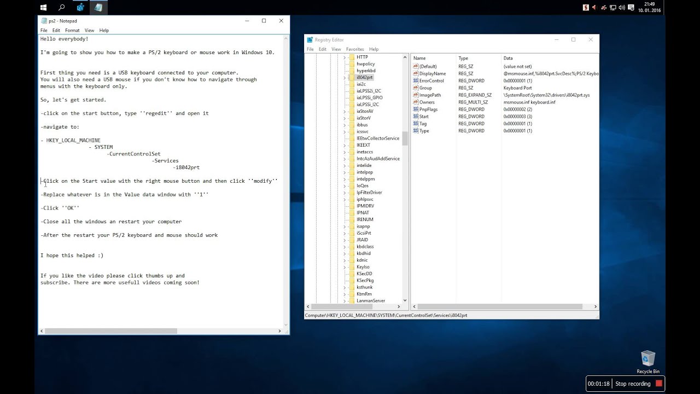Click the HTTP key folder icon
The image size is (700, 394).
pyautogui.click(x=352, y=57)
